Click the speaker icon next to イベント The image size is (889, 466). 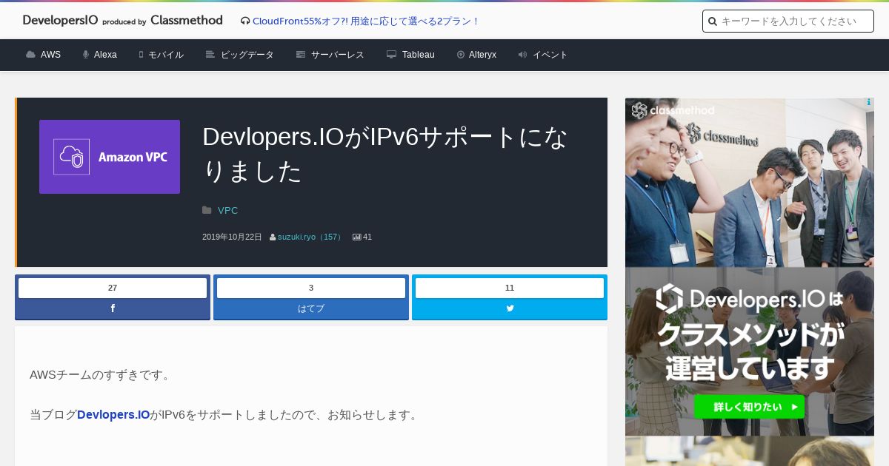(x=522, y=55)
